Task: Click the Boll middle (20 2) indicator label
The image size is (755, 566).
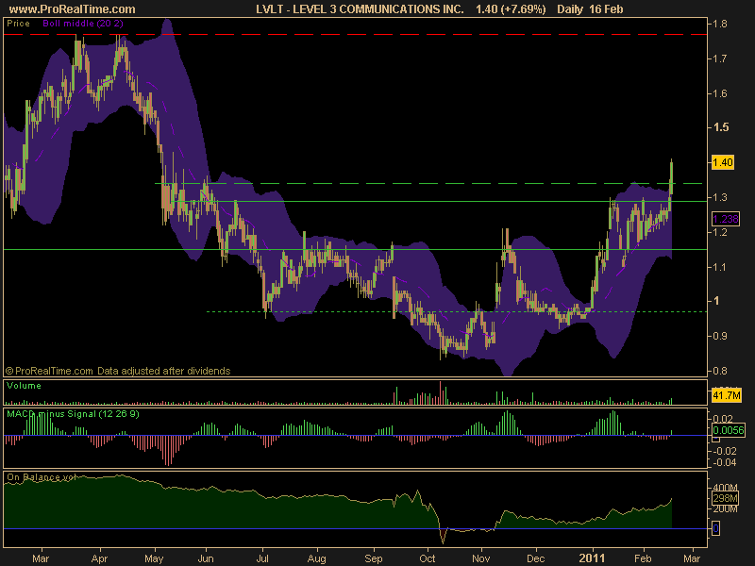Action: (x=83, y=24)
